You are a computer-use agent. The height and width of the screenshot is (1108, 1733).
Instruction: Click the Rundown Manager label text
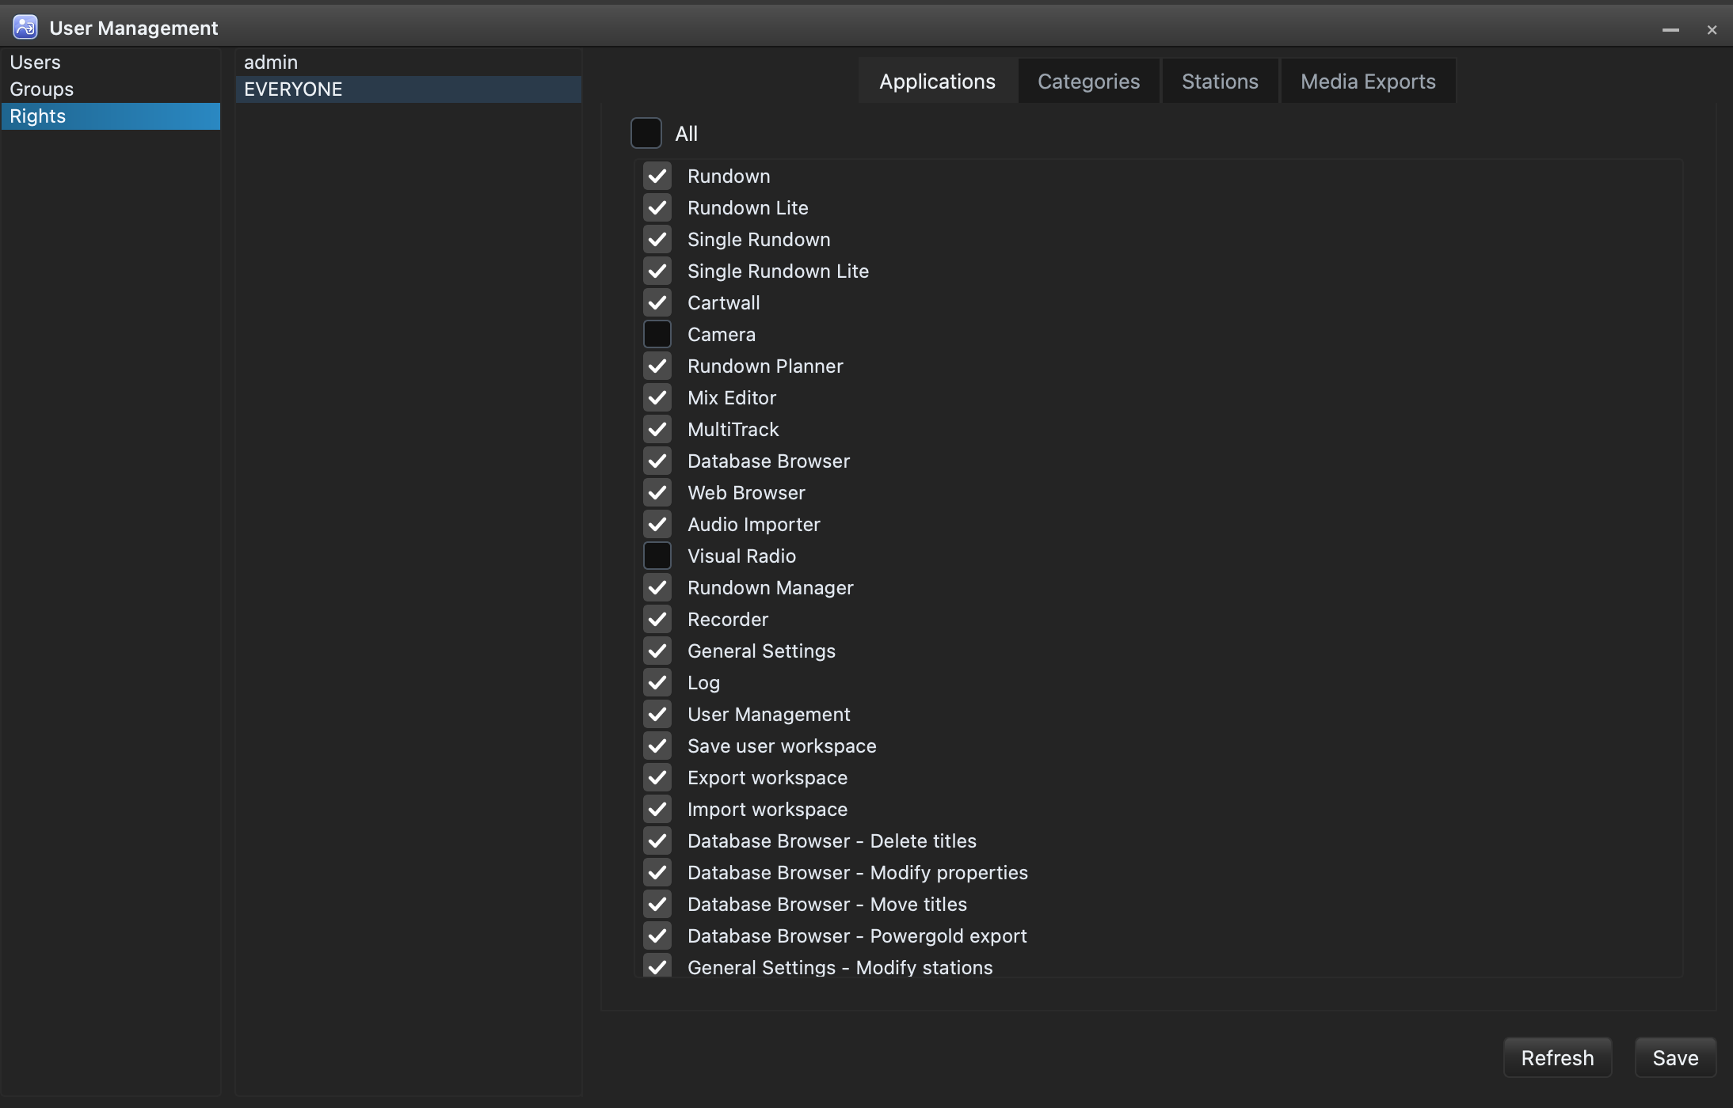[x=771, y=588]
